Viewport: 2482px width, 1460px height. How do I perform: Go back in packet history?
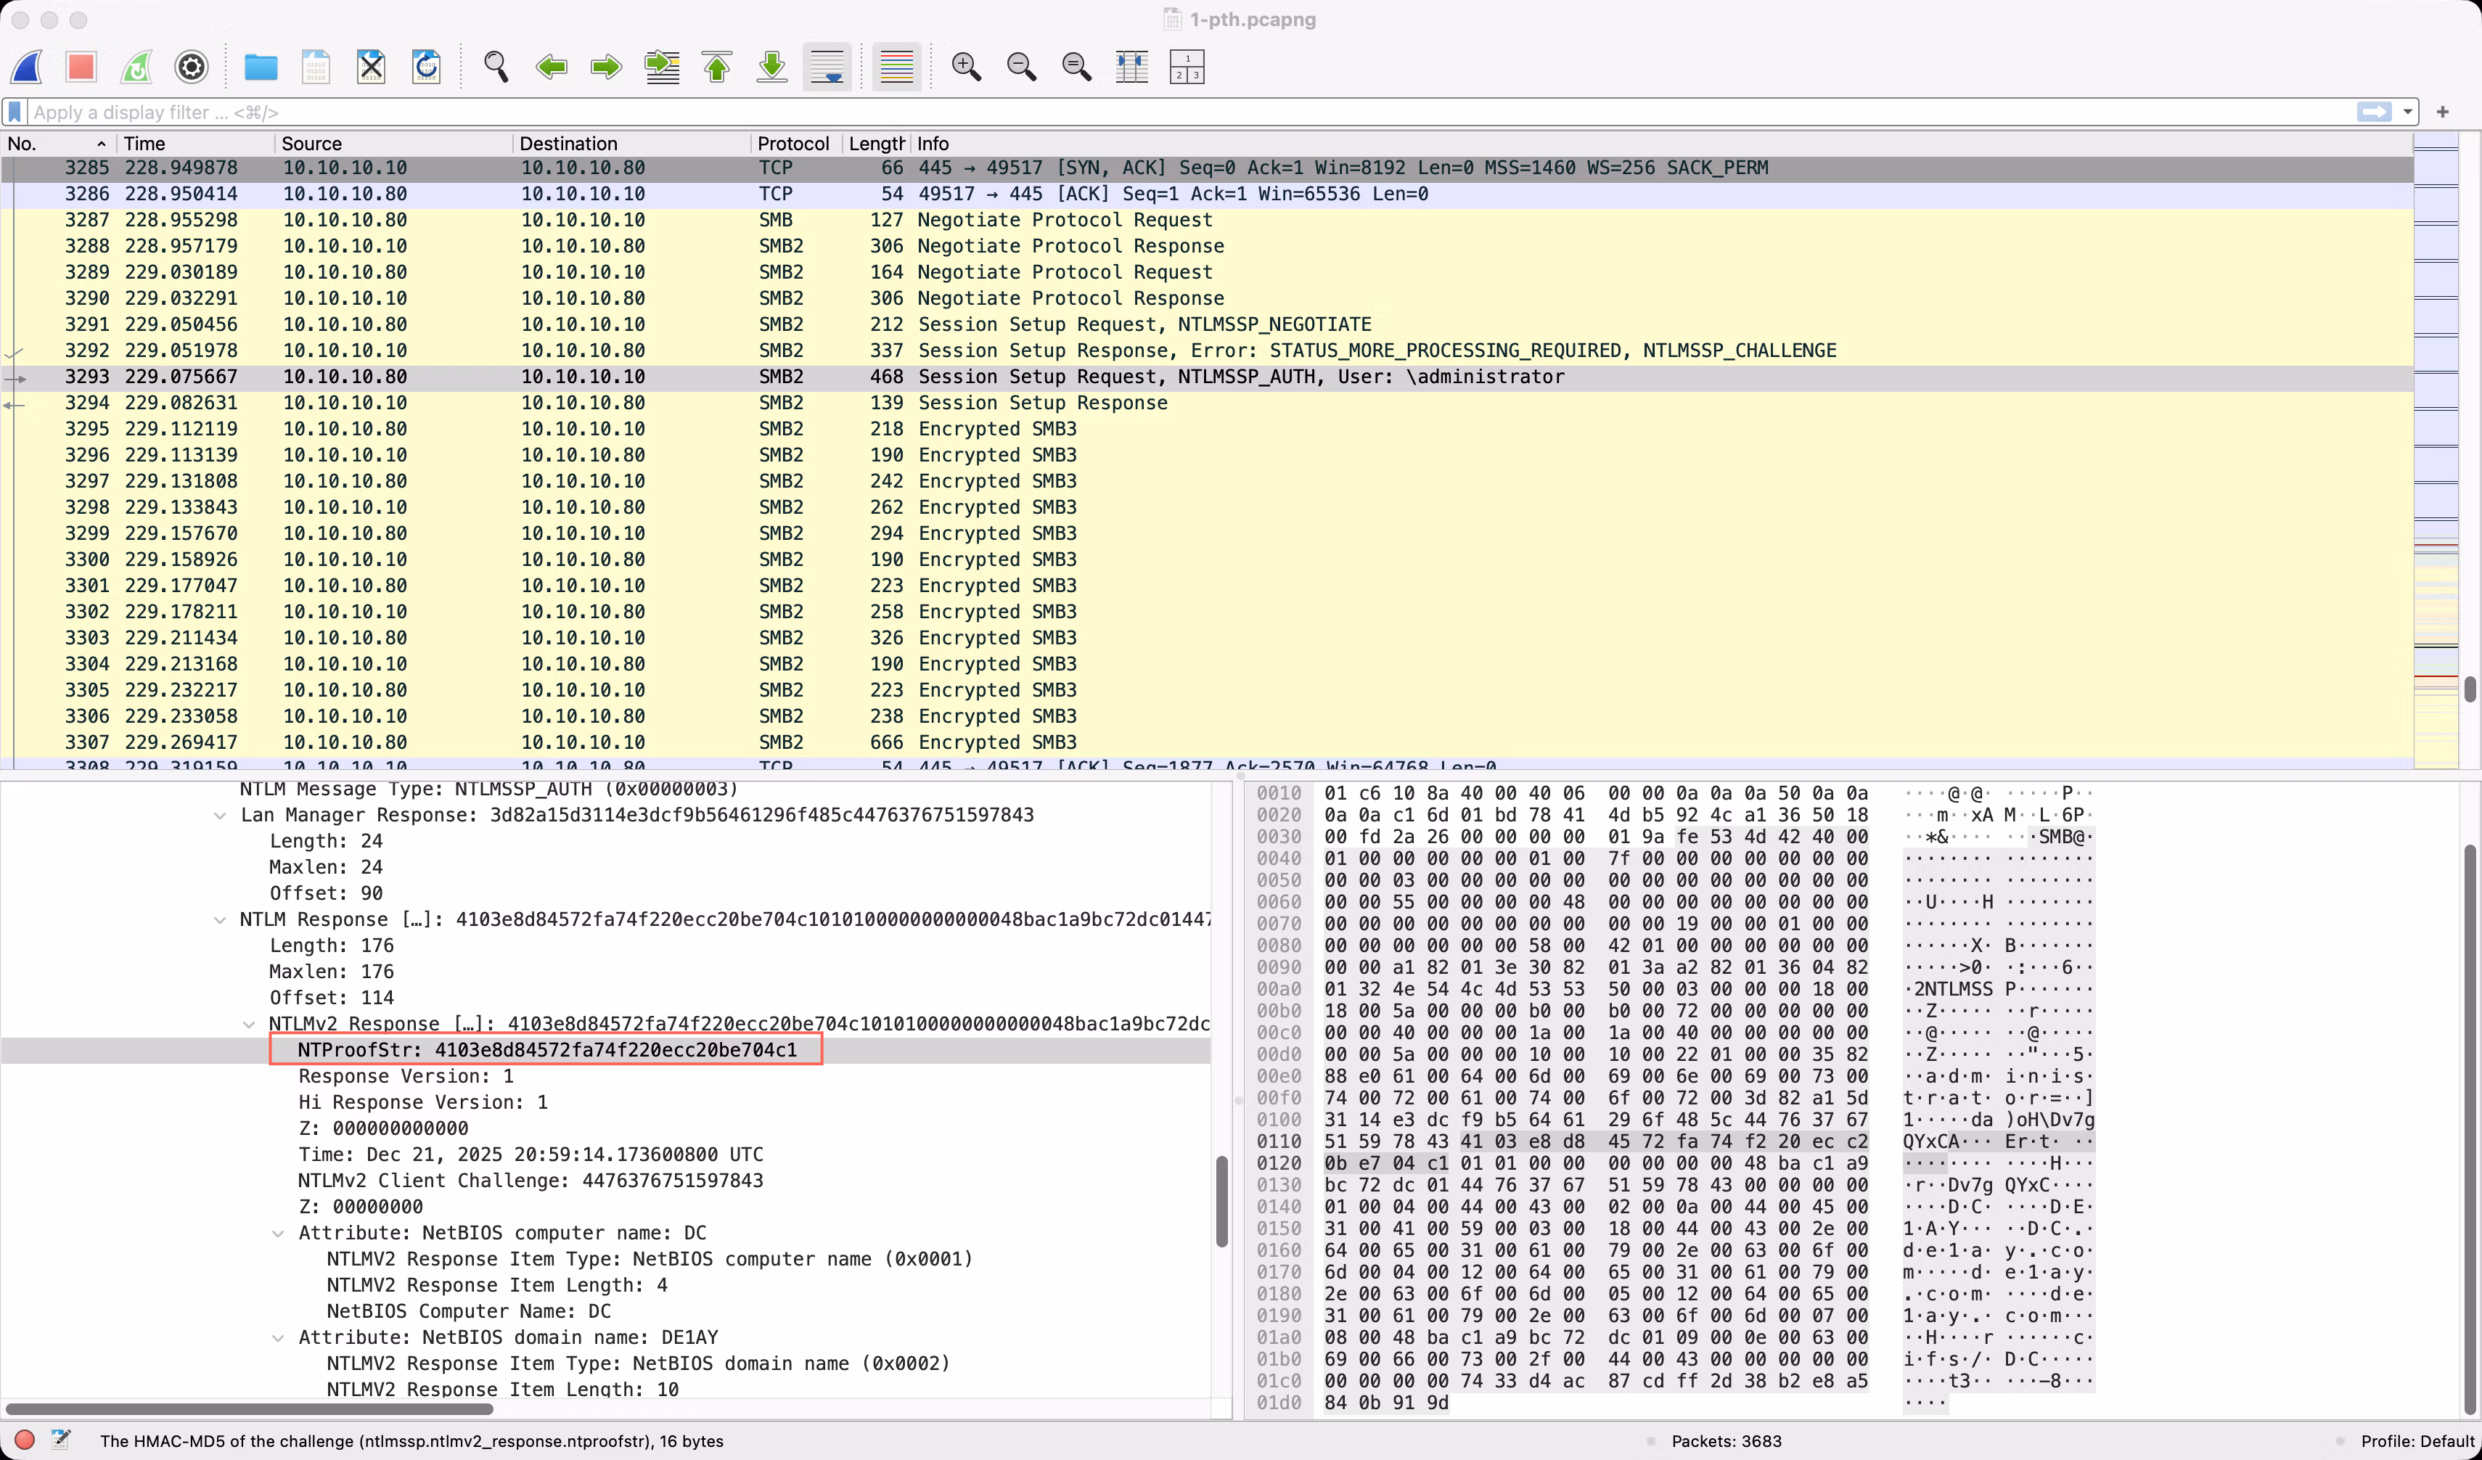[x=552, y=67]
